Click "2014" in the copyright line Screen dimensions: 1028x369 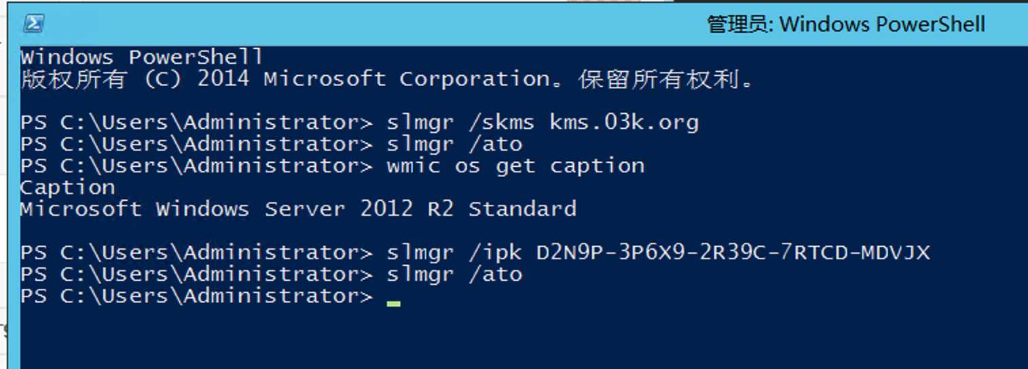pos(223,79)
